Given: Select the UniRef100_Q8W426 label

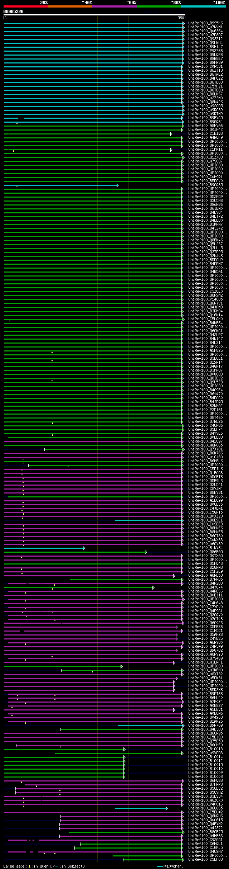Looking at the screenshot, I should 205,102.
